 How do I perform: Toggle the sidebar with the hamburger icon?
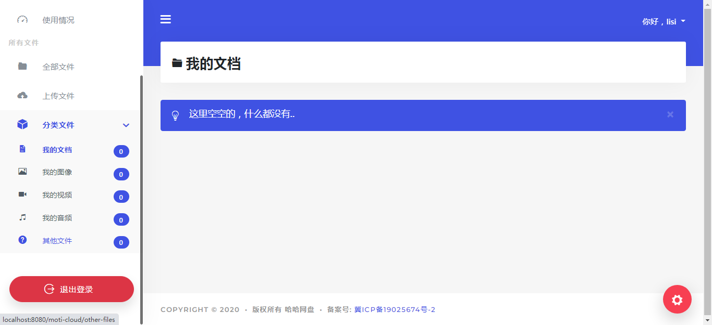165,19
